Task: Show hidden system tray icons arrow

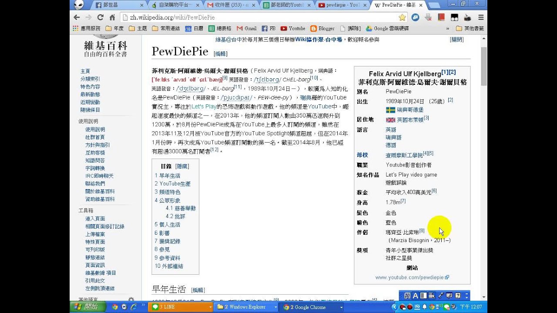Action: click(x=395, y=307)
